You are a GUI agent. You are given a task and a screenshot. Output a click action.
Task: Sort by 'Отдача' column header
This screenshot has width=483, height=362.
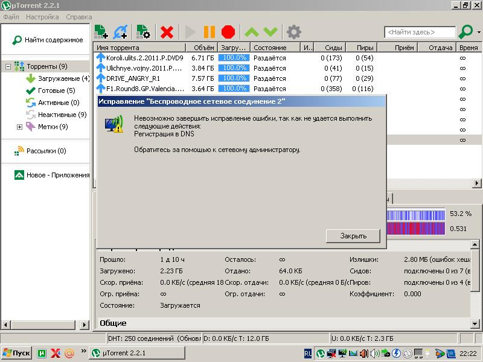437,48
